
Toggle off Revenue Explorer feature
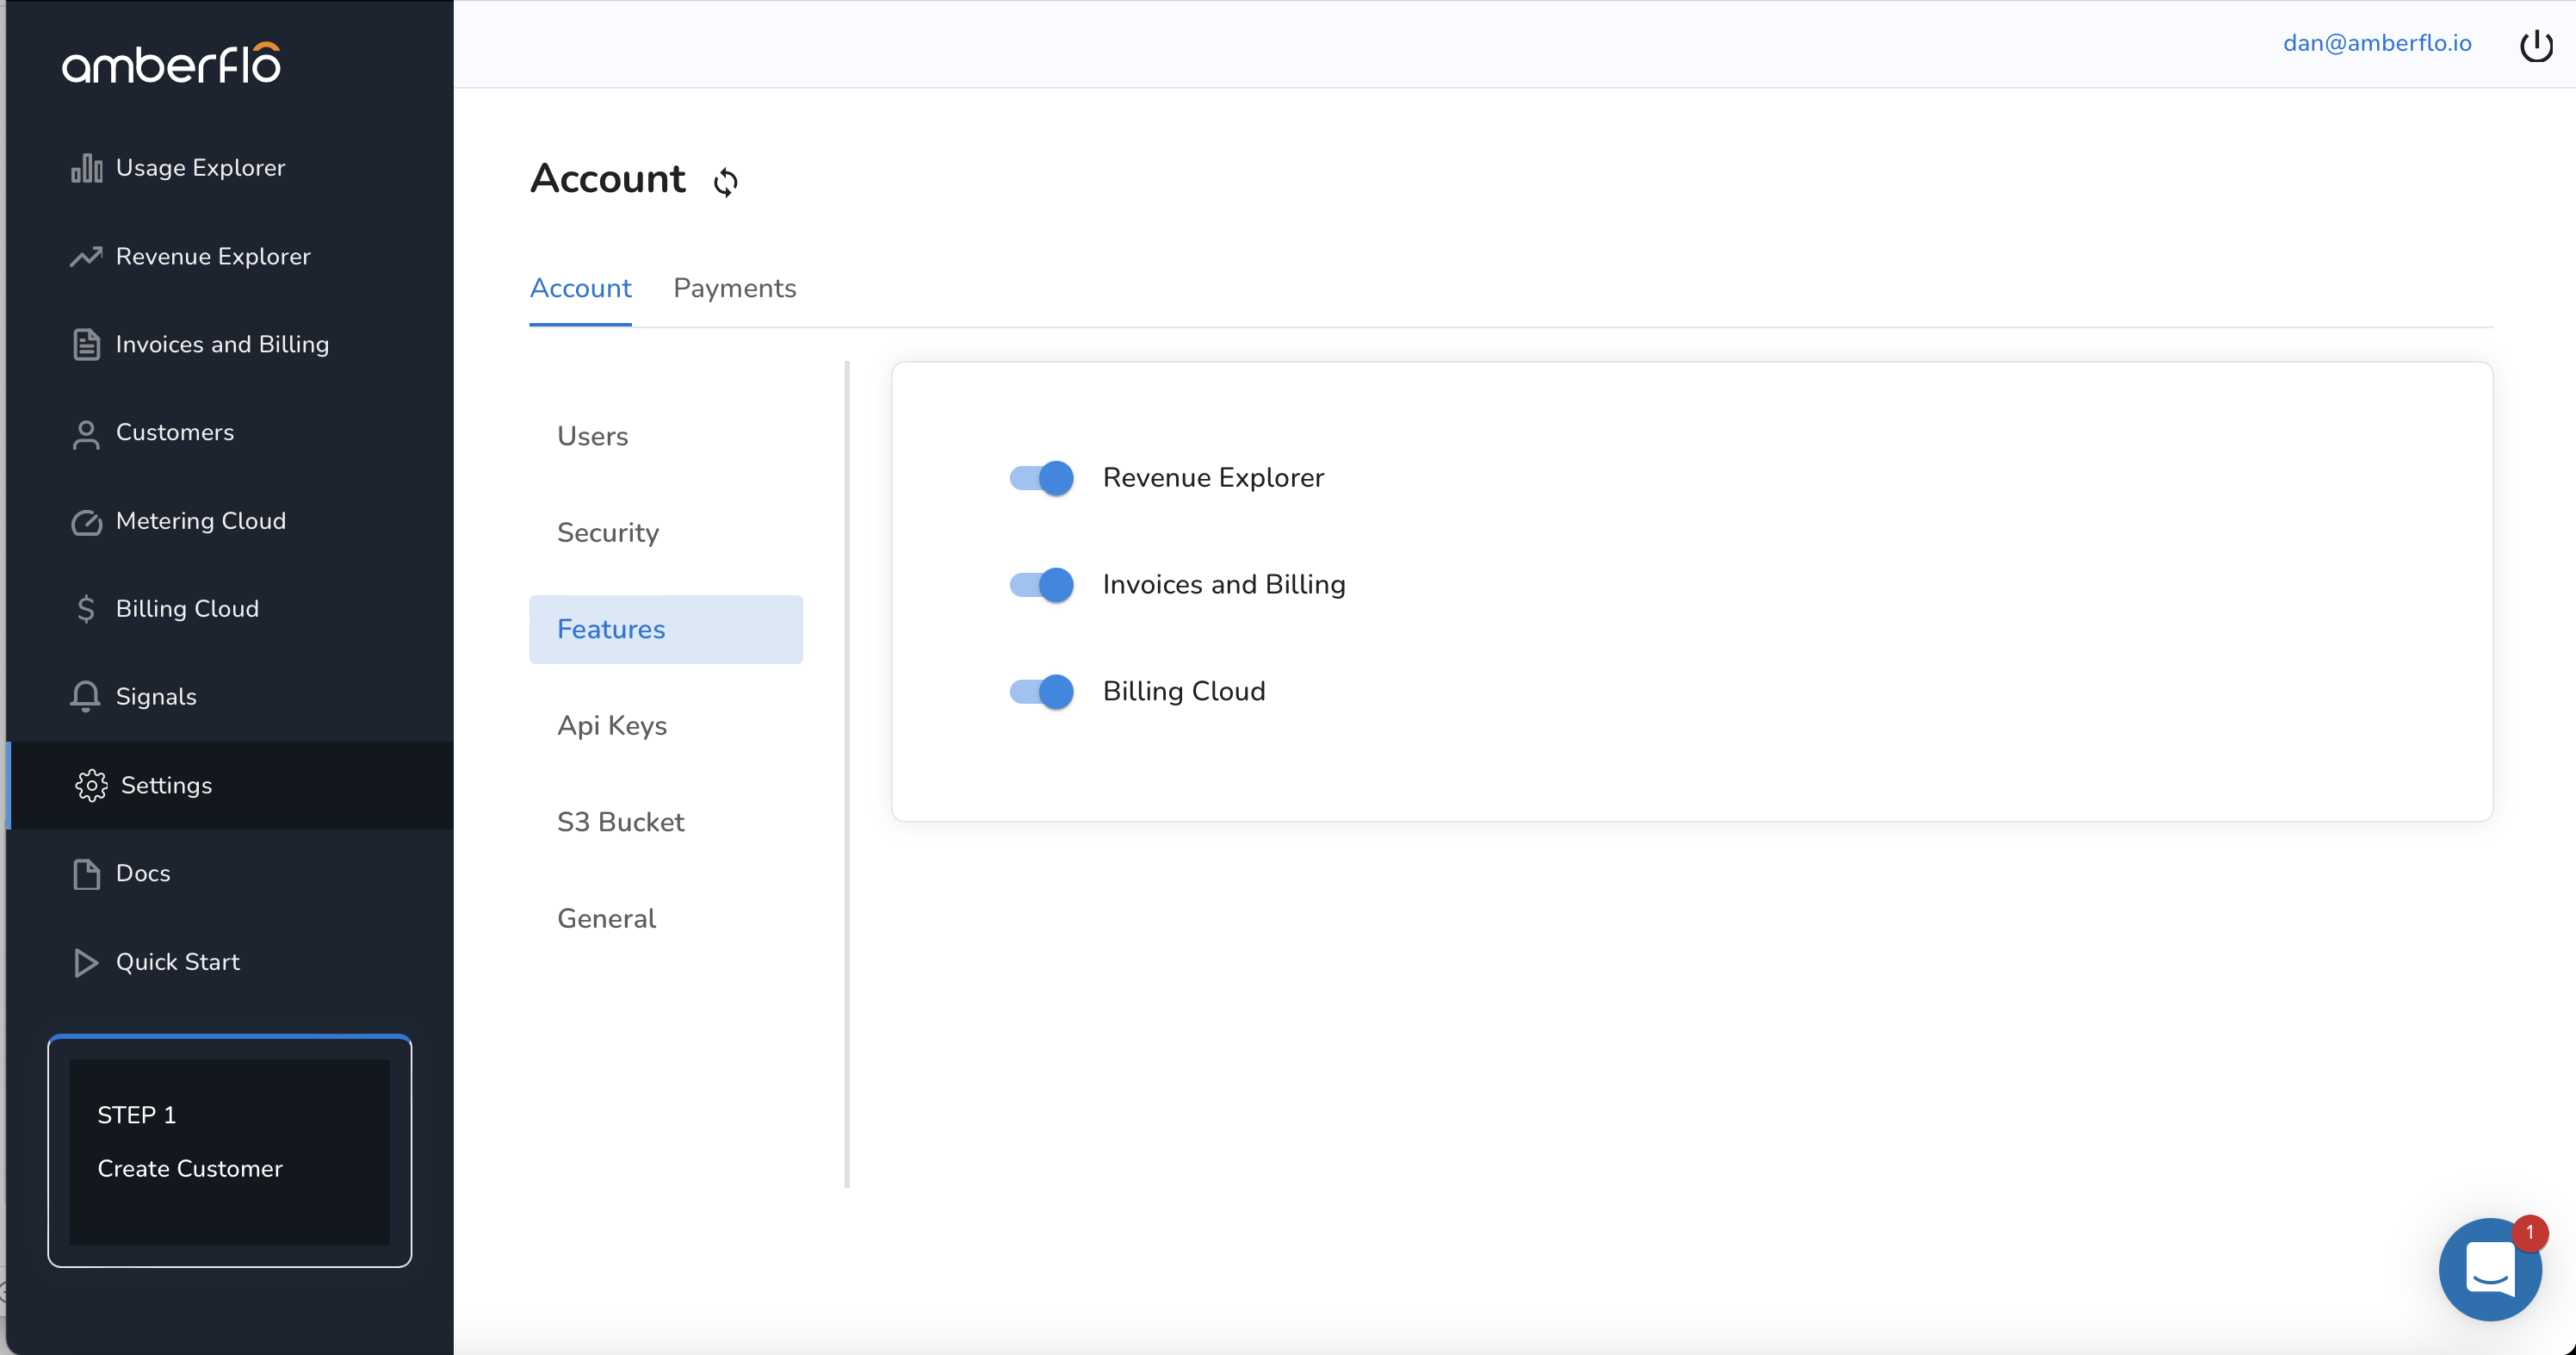coord(1041,478)
